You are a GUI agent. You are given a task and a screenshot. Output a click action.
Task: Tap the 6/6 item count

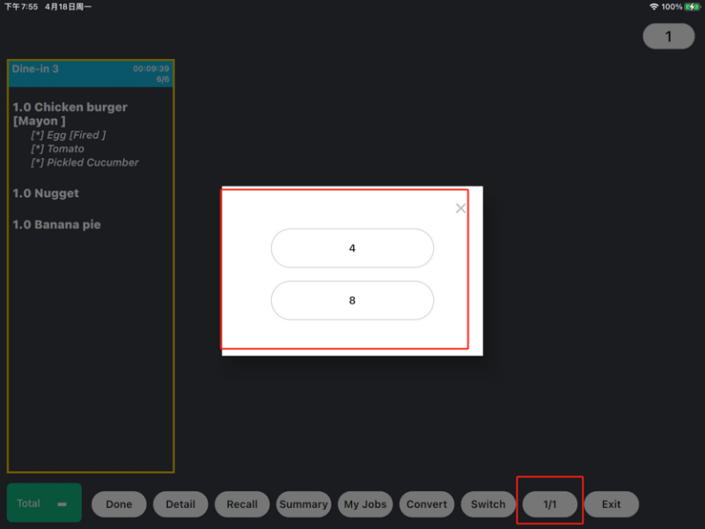point(163,79)
